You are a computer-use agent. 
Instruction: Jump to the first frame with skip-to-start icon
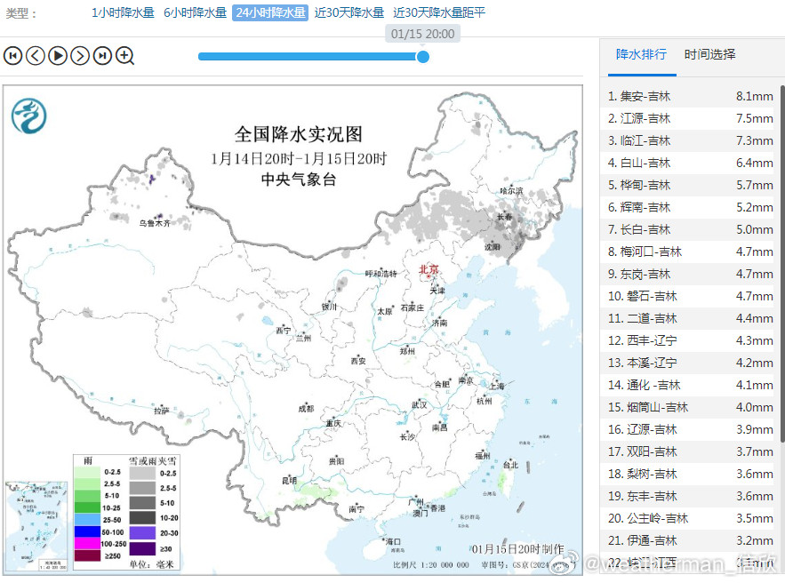[12, 55]
